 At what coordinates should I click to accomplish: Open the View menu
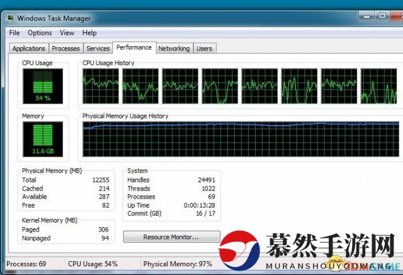(x=67, y=33)
